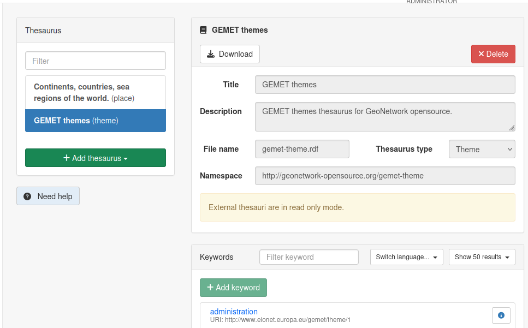Image resolution: width=528 pixels, height=328 pixels.
Task: Click the question mark help icon
Action: pos(27,196)
